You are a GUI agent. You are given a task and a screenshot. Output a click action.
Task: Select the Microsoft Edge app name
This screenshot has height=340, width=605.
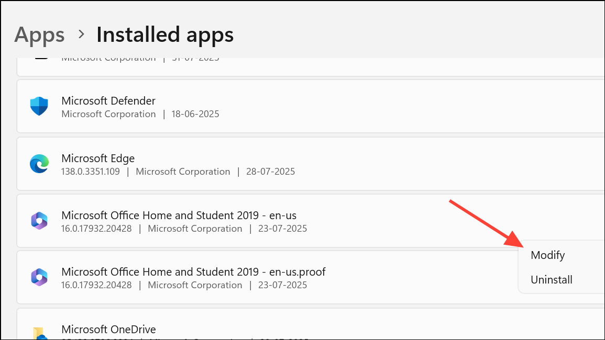[98, 158]
